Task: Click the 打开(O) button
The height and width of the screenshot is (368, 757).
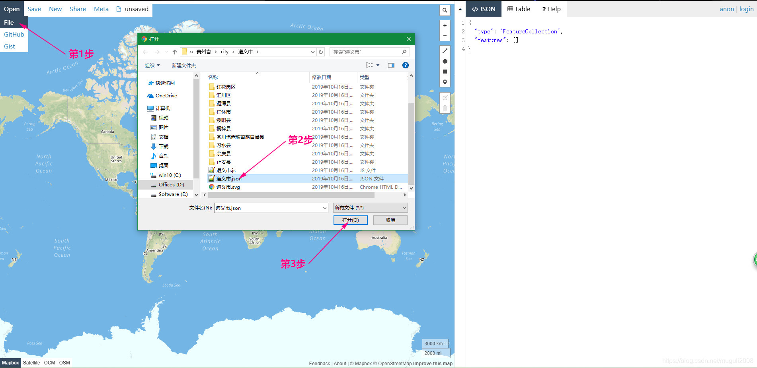Action: 350,220
